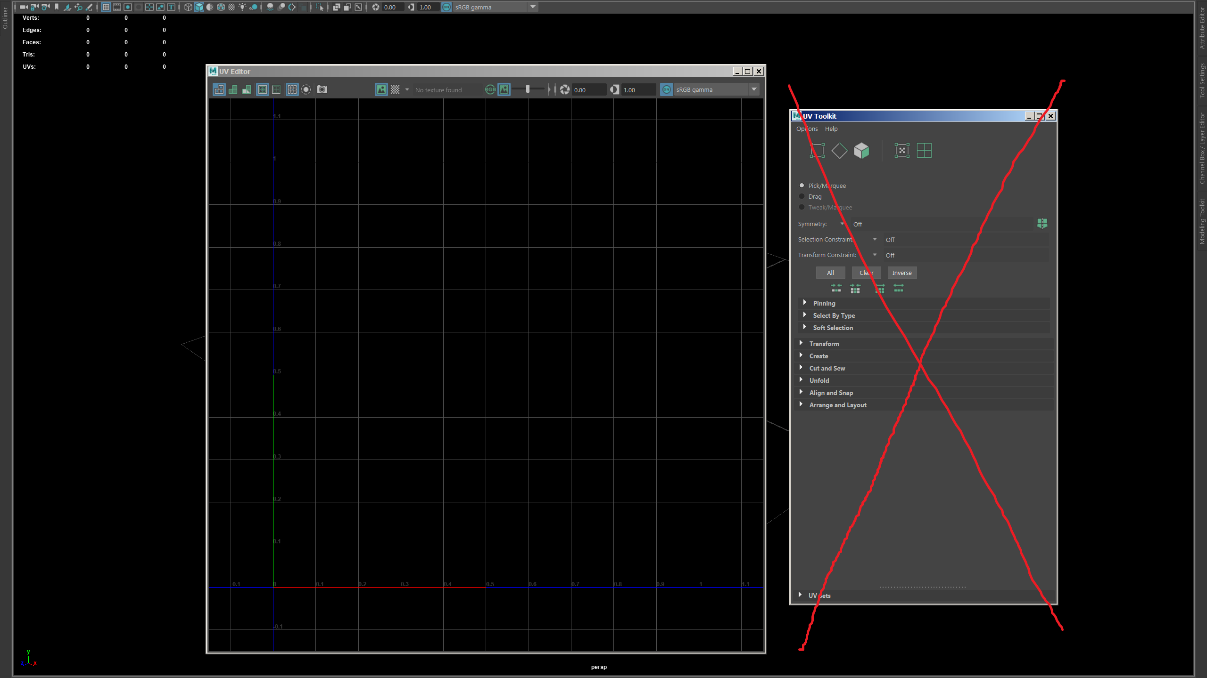Click the All selection button
Viewport: 1207px width, 678px height.
click(830, 273)
